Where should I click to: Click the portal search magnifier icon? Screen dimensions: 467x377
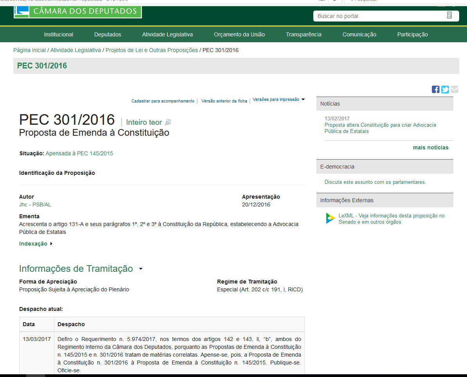coord(449,16)
